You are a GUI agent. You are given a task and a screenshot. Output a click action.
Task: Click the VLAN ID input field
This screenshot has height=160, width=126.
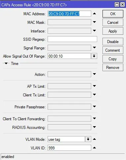(x=69, y=148)
